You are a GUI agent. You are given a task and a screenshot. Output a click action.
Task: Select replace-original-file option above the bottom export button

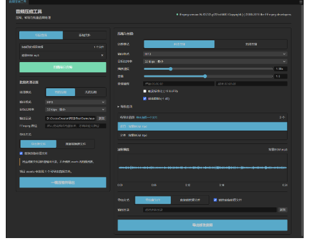pyautogui.click(x=189, y=200)
